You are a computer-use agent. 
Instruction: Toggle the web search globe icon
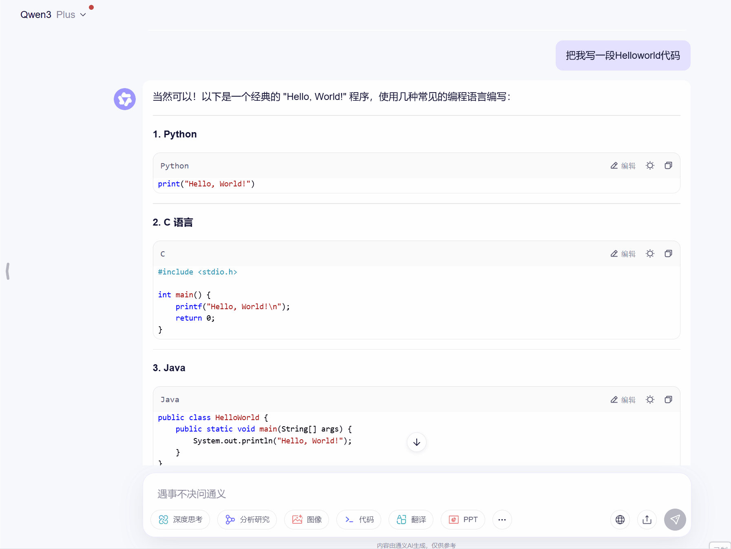point(620,520)
